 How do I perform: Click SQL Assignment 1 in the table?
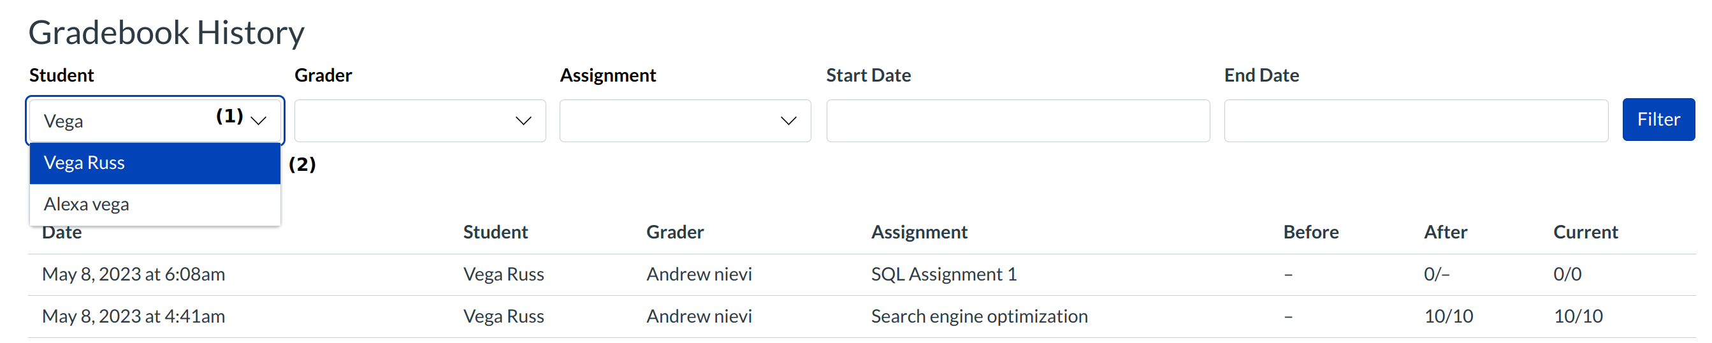(944, 275)
